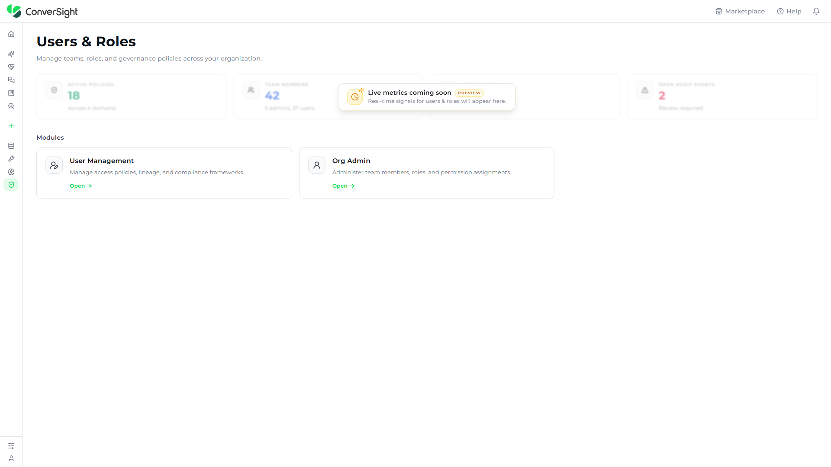Viewport: 831px width, 467px height.
Task: Click the heart pulse sidebar icon
Action: point(11,67)
